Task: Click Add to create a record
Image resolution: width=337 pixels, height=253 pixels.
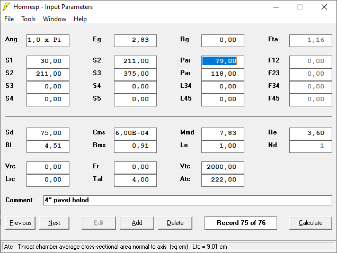Action: (137, 223)
